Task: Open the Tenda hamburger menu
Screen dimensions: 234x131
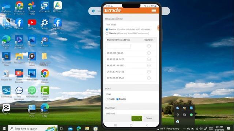Action: (154, 11)
